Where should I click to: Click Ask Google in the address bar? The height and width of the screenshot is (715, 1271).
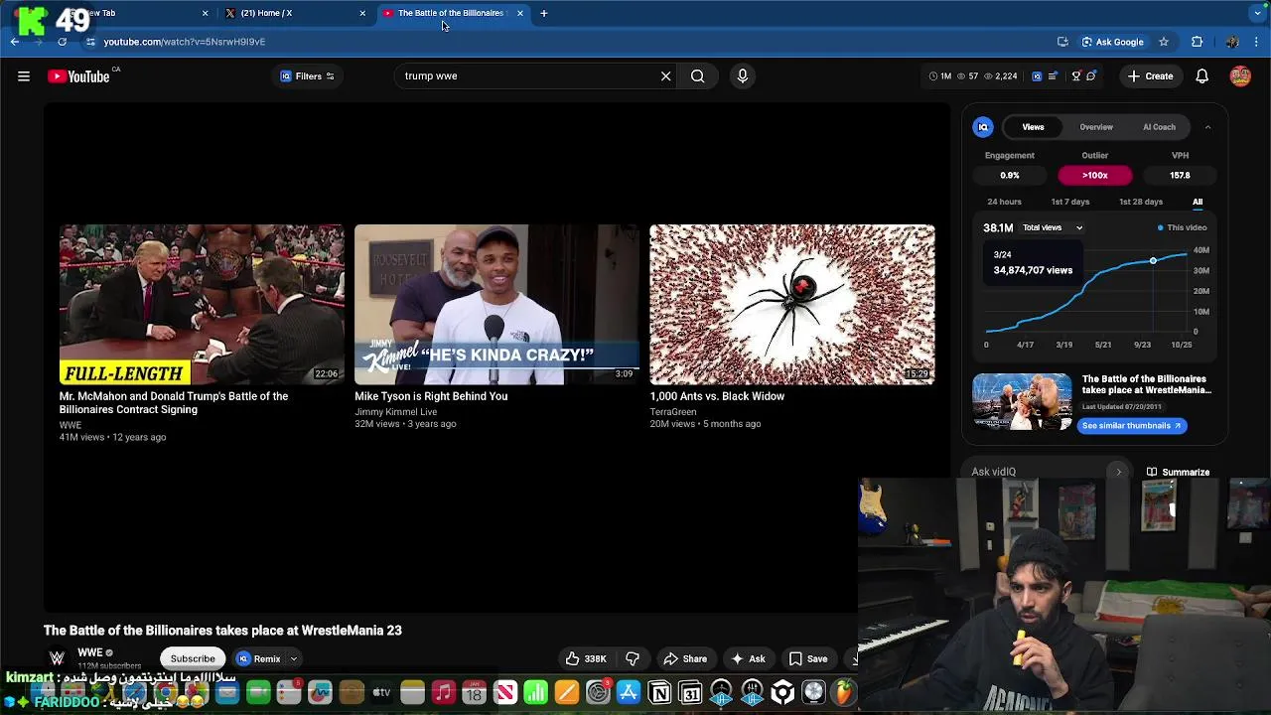coord(1112,42)
